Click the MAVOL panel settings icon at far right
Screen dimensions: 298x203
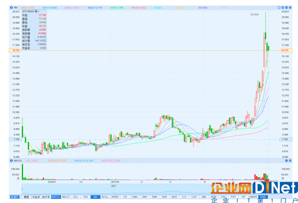290,161
